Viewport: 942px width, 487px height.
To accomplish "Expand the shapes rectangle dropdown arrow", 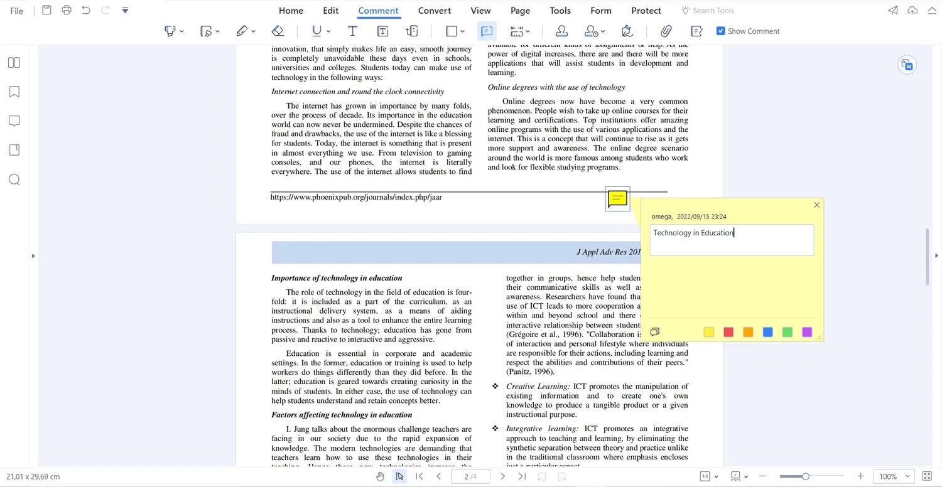I will [463, 31].
